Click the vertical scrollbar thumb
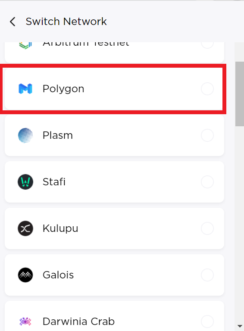Image resolution: width=244 pixels, height=331 pixels. point(240,94)
